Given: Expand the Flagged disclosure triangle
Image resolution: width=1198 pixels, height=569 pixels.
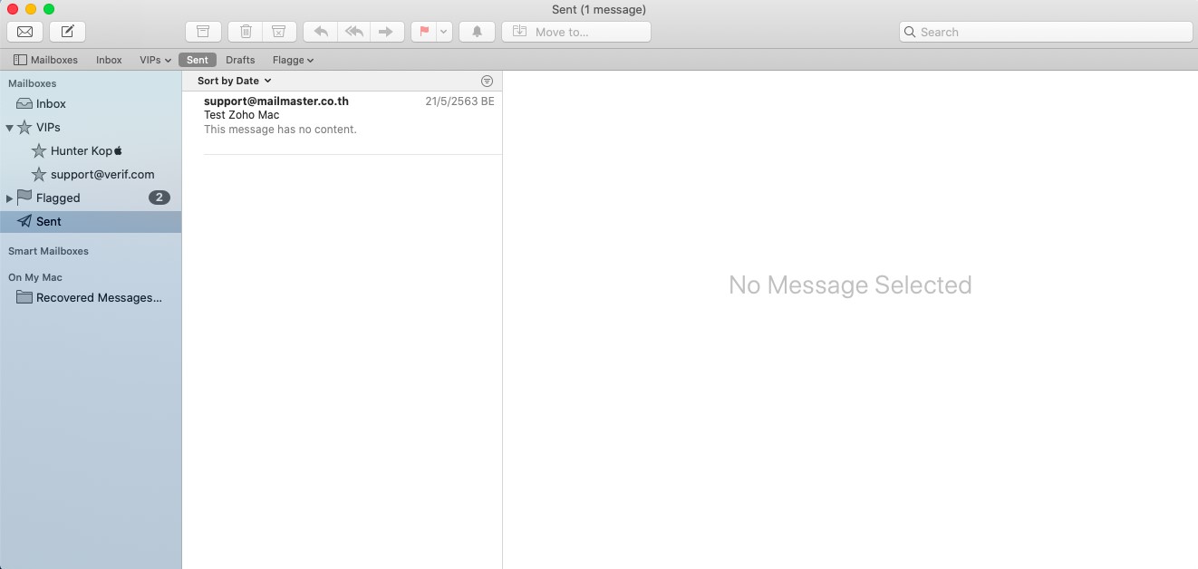Looking at the screenshot, I should (x=10, y=198).
